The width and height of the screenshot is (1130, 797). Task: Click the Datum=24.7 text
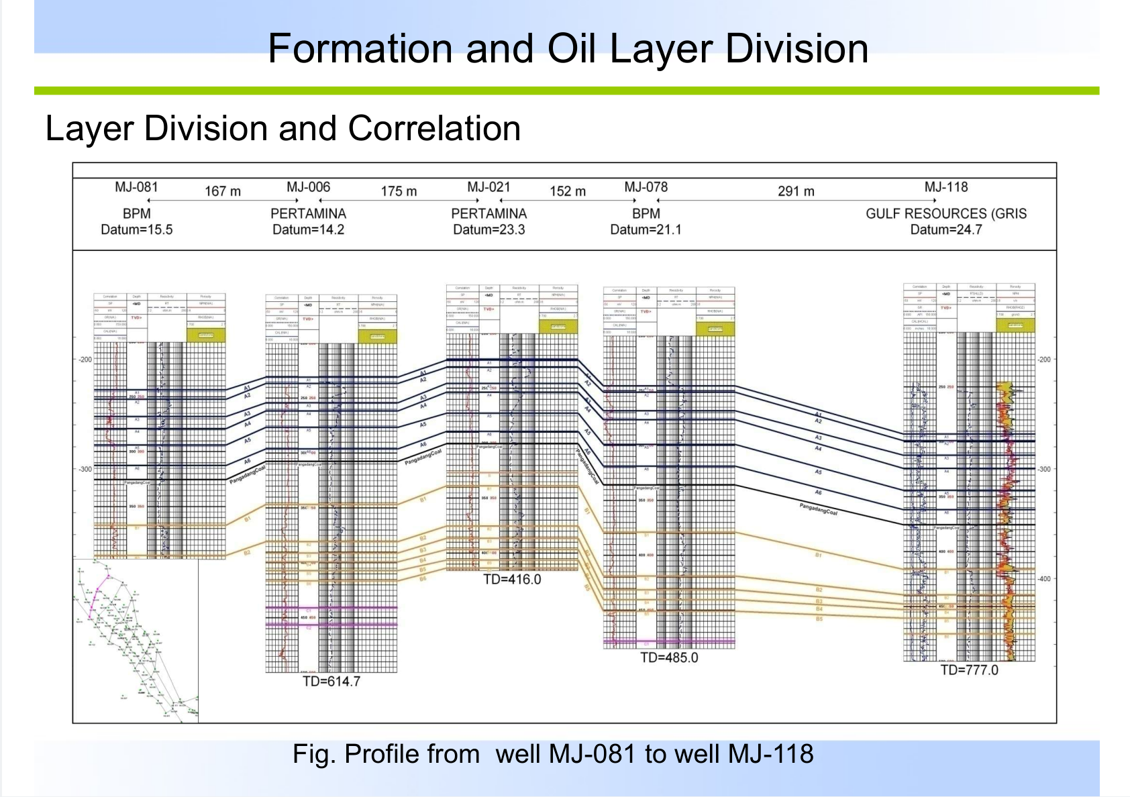tap(945, 229)
